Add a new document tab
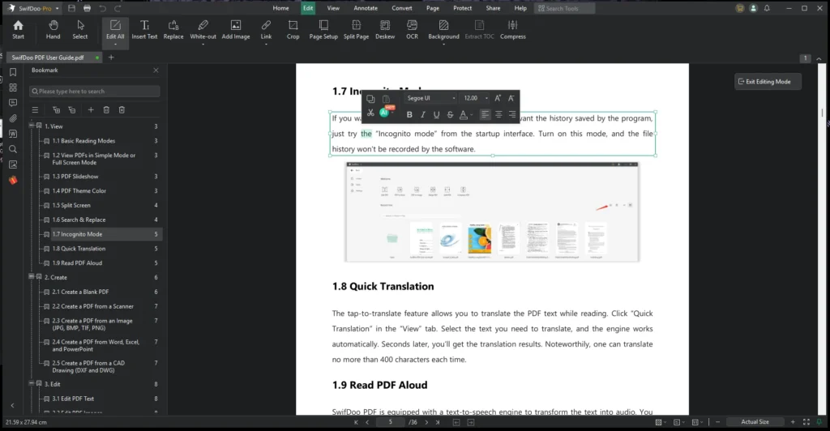 (111, 57)
